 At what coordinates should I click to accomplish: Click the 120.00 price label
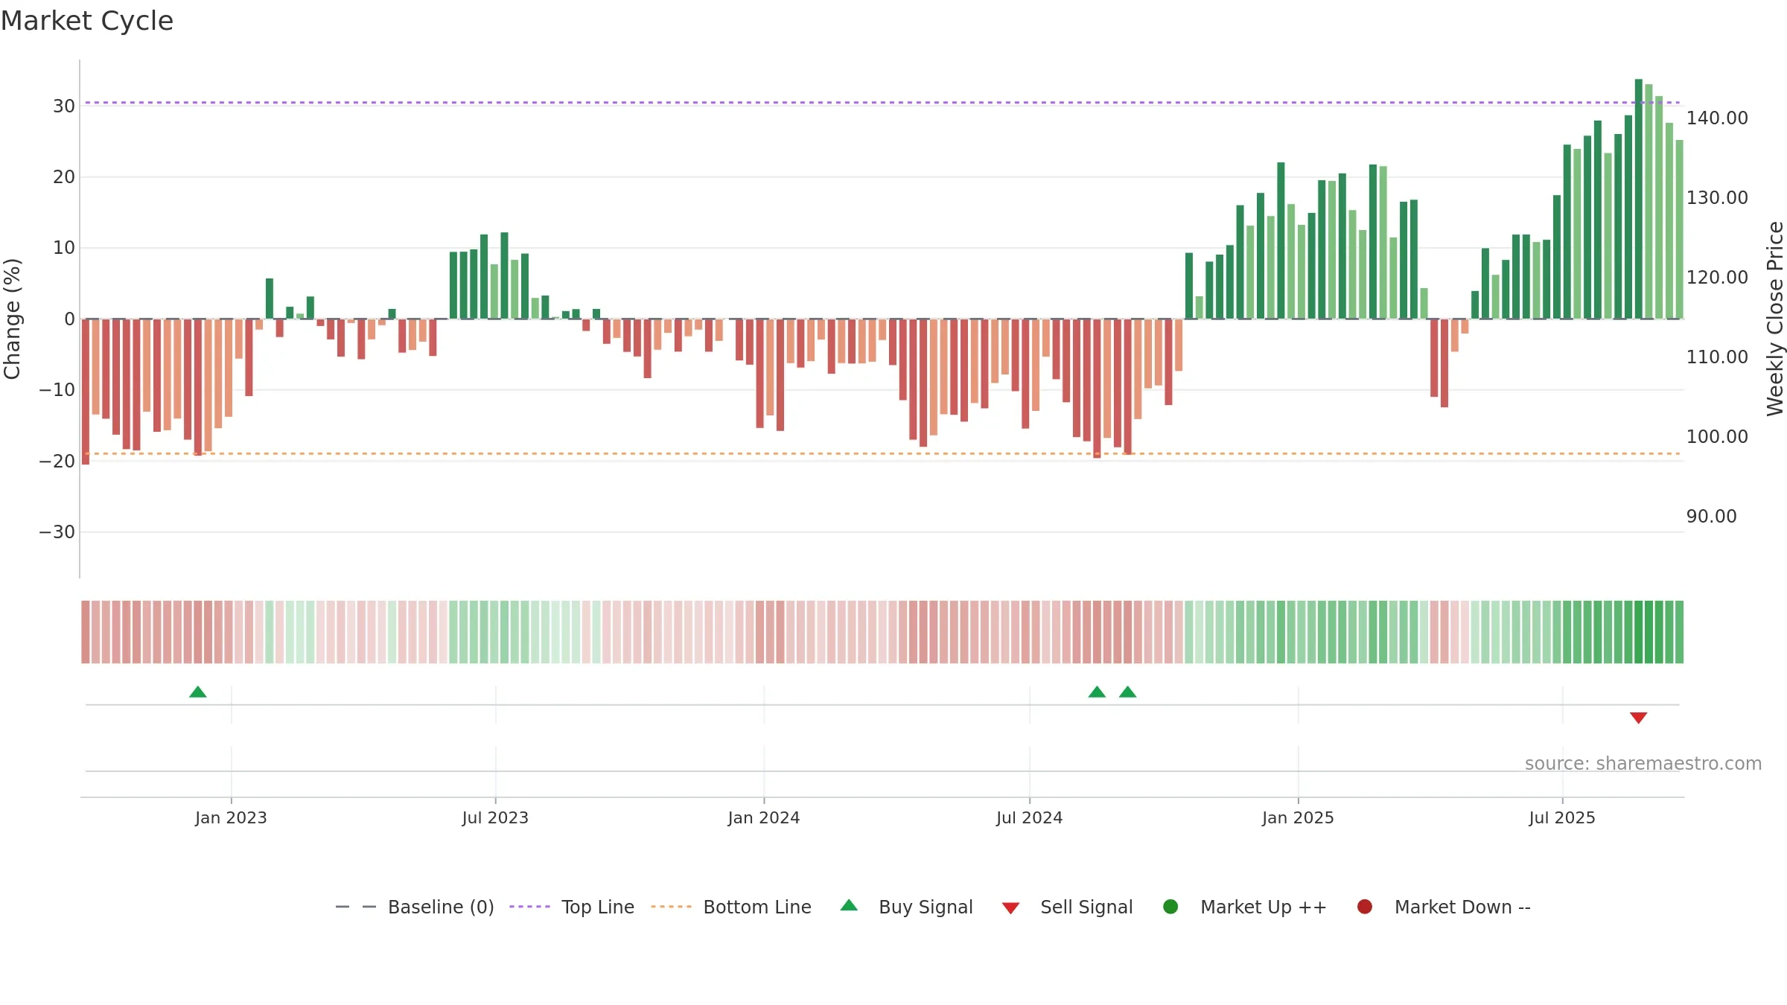pyautogui.click(x=1717, y=277)
